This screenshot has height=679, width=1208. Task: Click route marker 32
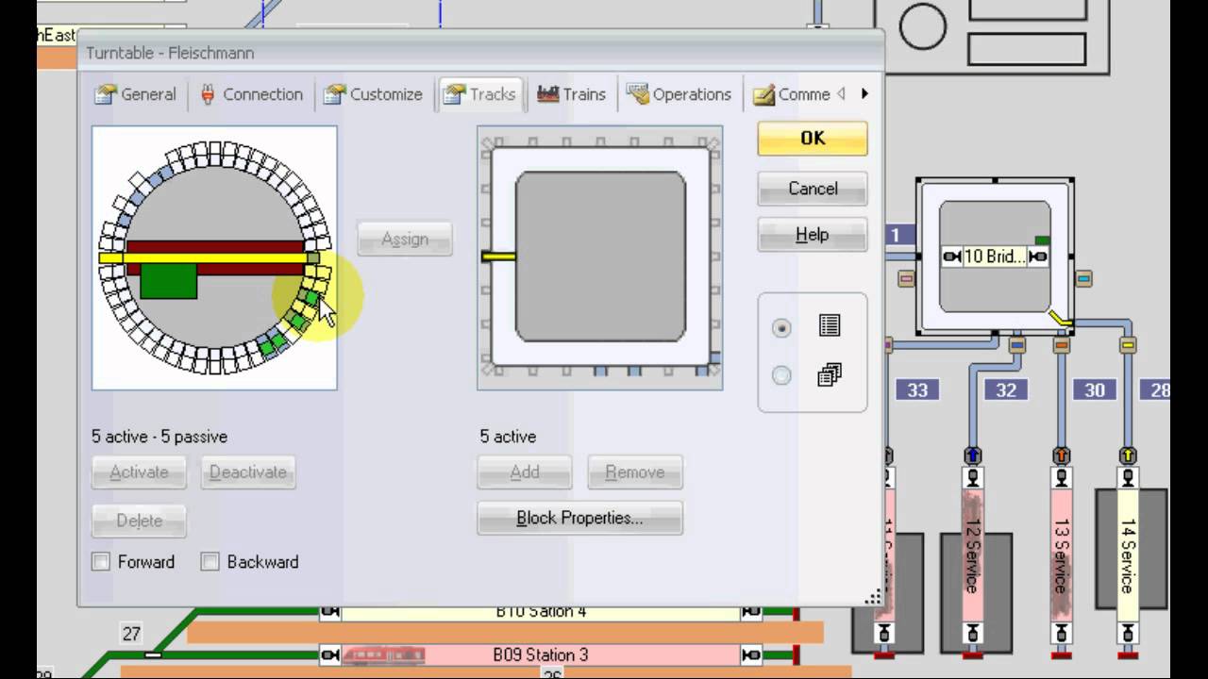(1006, 389)
